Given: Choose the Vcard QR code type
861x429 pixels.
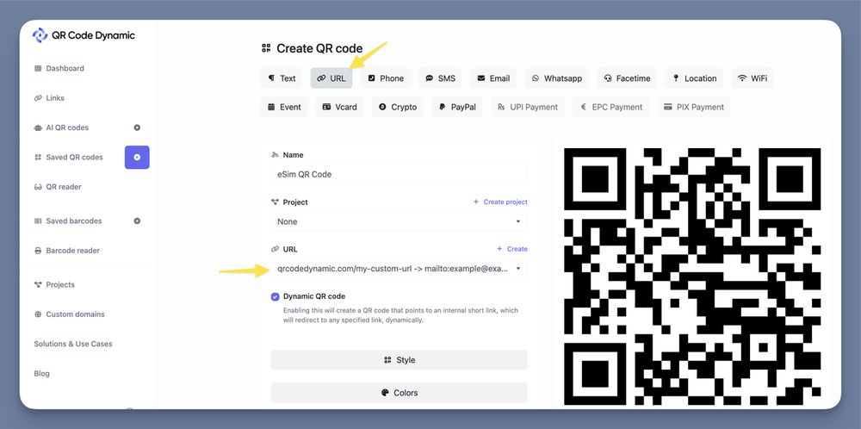Looking at the screenshot, I should point(339,107).
